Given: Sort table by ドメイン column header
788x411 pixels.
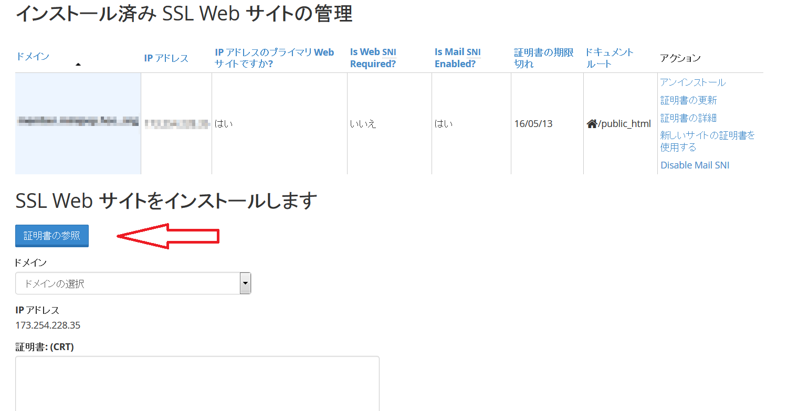Looking at the screenshot, I should pyautogui.click(x=33, y=56).
